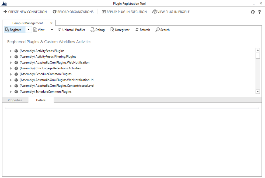This screenshot has height=178, width=265.
Task: Click the Debug toolbar button
Action: pos(97,30)
